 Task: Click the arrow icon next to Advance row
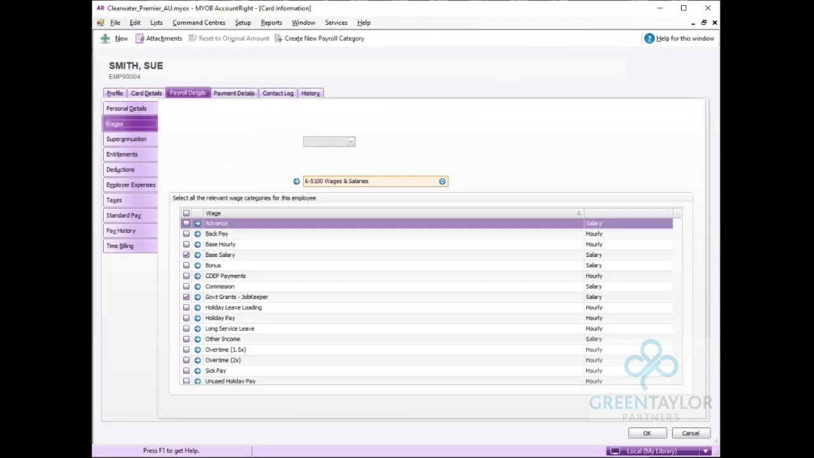(x=197, y=223)
